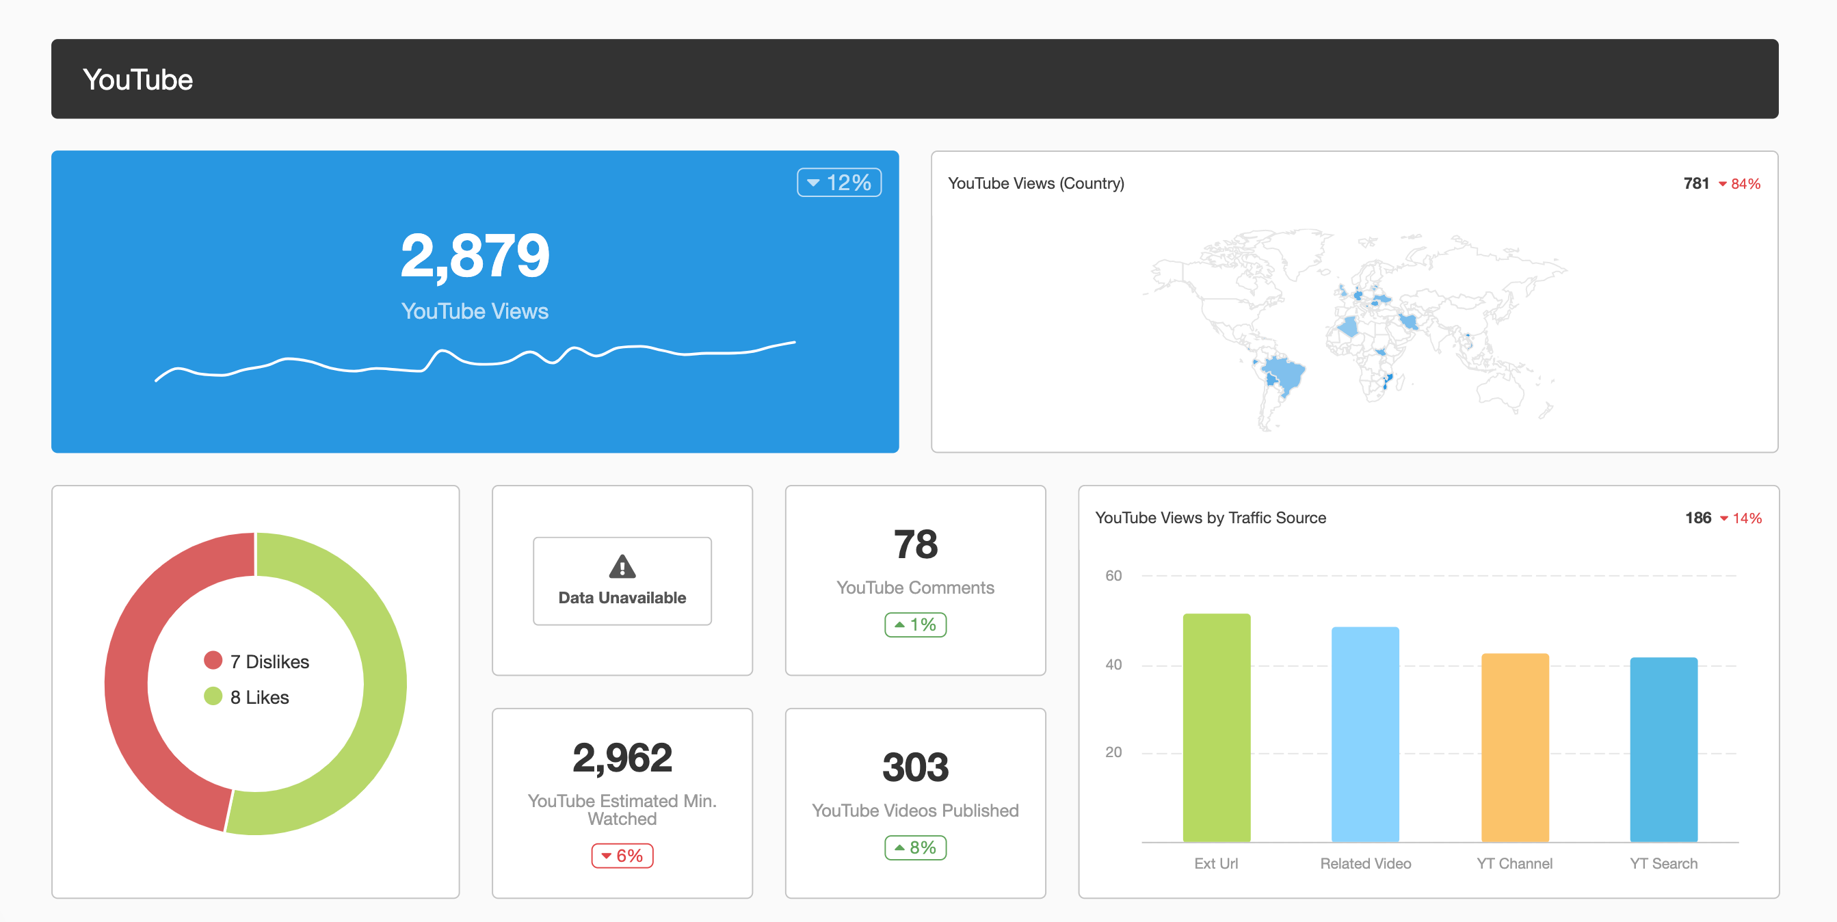Image resolution: width=1837 pixels, height=922 pixels.
Task: Select the green Likes legend dot
Action: (x=213, y=696)
